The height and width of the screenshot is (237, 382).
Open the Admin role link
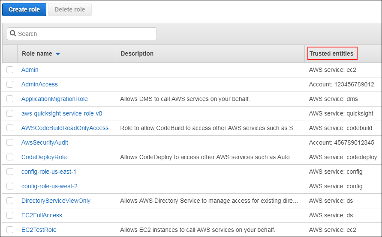click(x=30, y=70)
